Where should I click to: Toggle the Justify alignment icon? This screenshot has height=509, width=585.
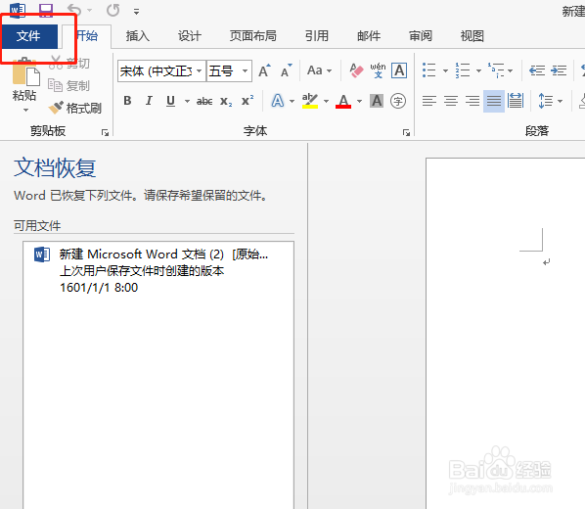pos(494,101)
